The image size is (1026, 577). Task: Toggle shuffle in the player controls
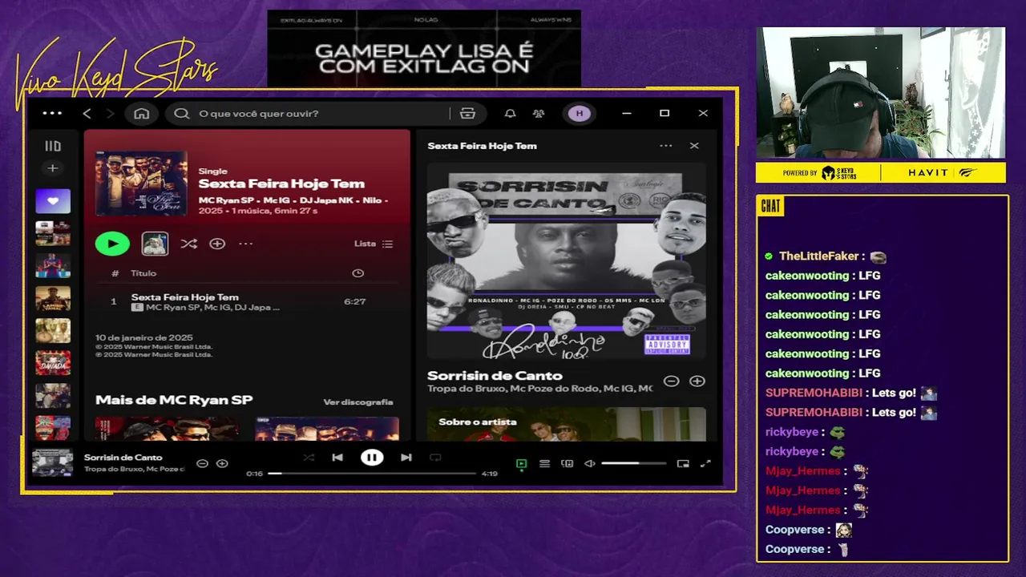[x=309, y=458]
